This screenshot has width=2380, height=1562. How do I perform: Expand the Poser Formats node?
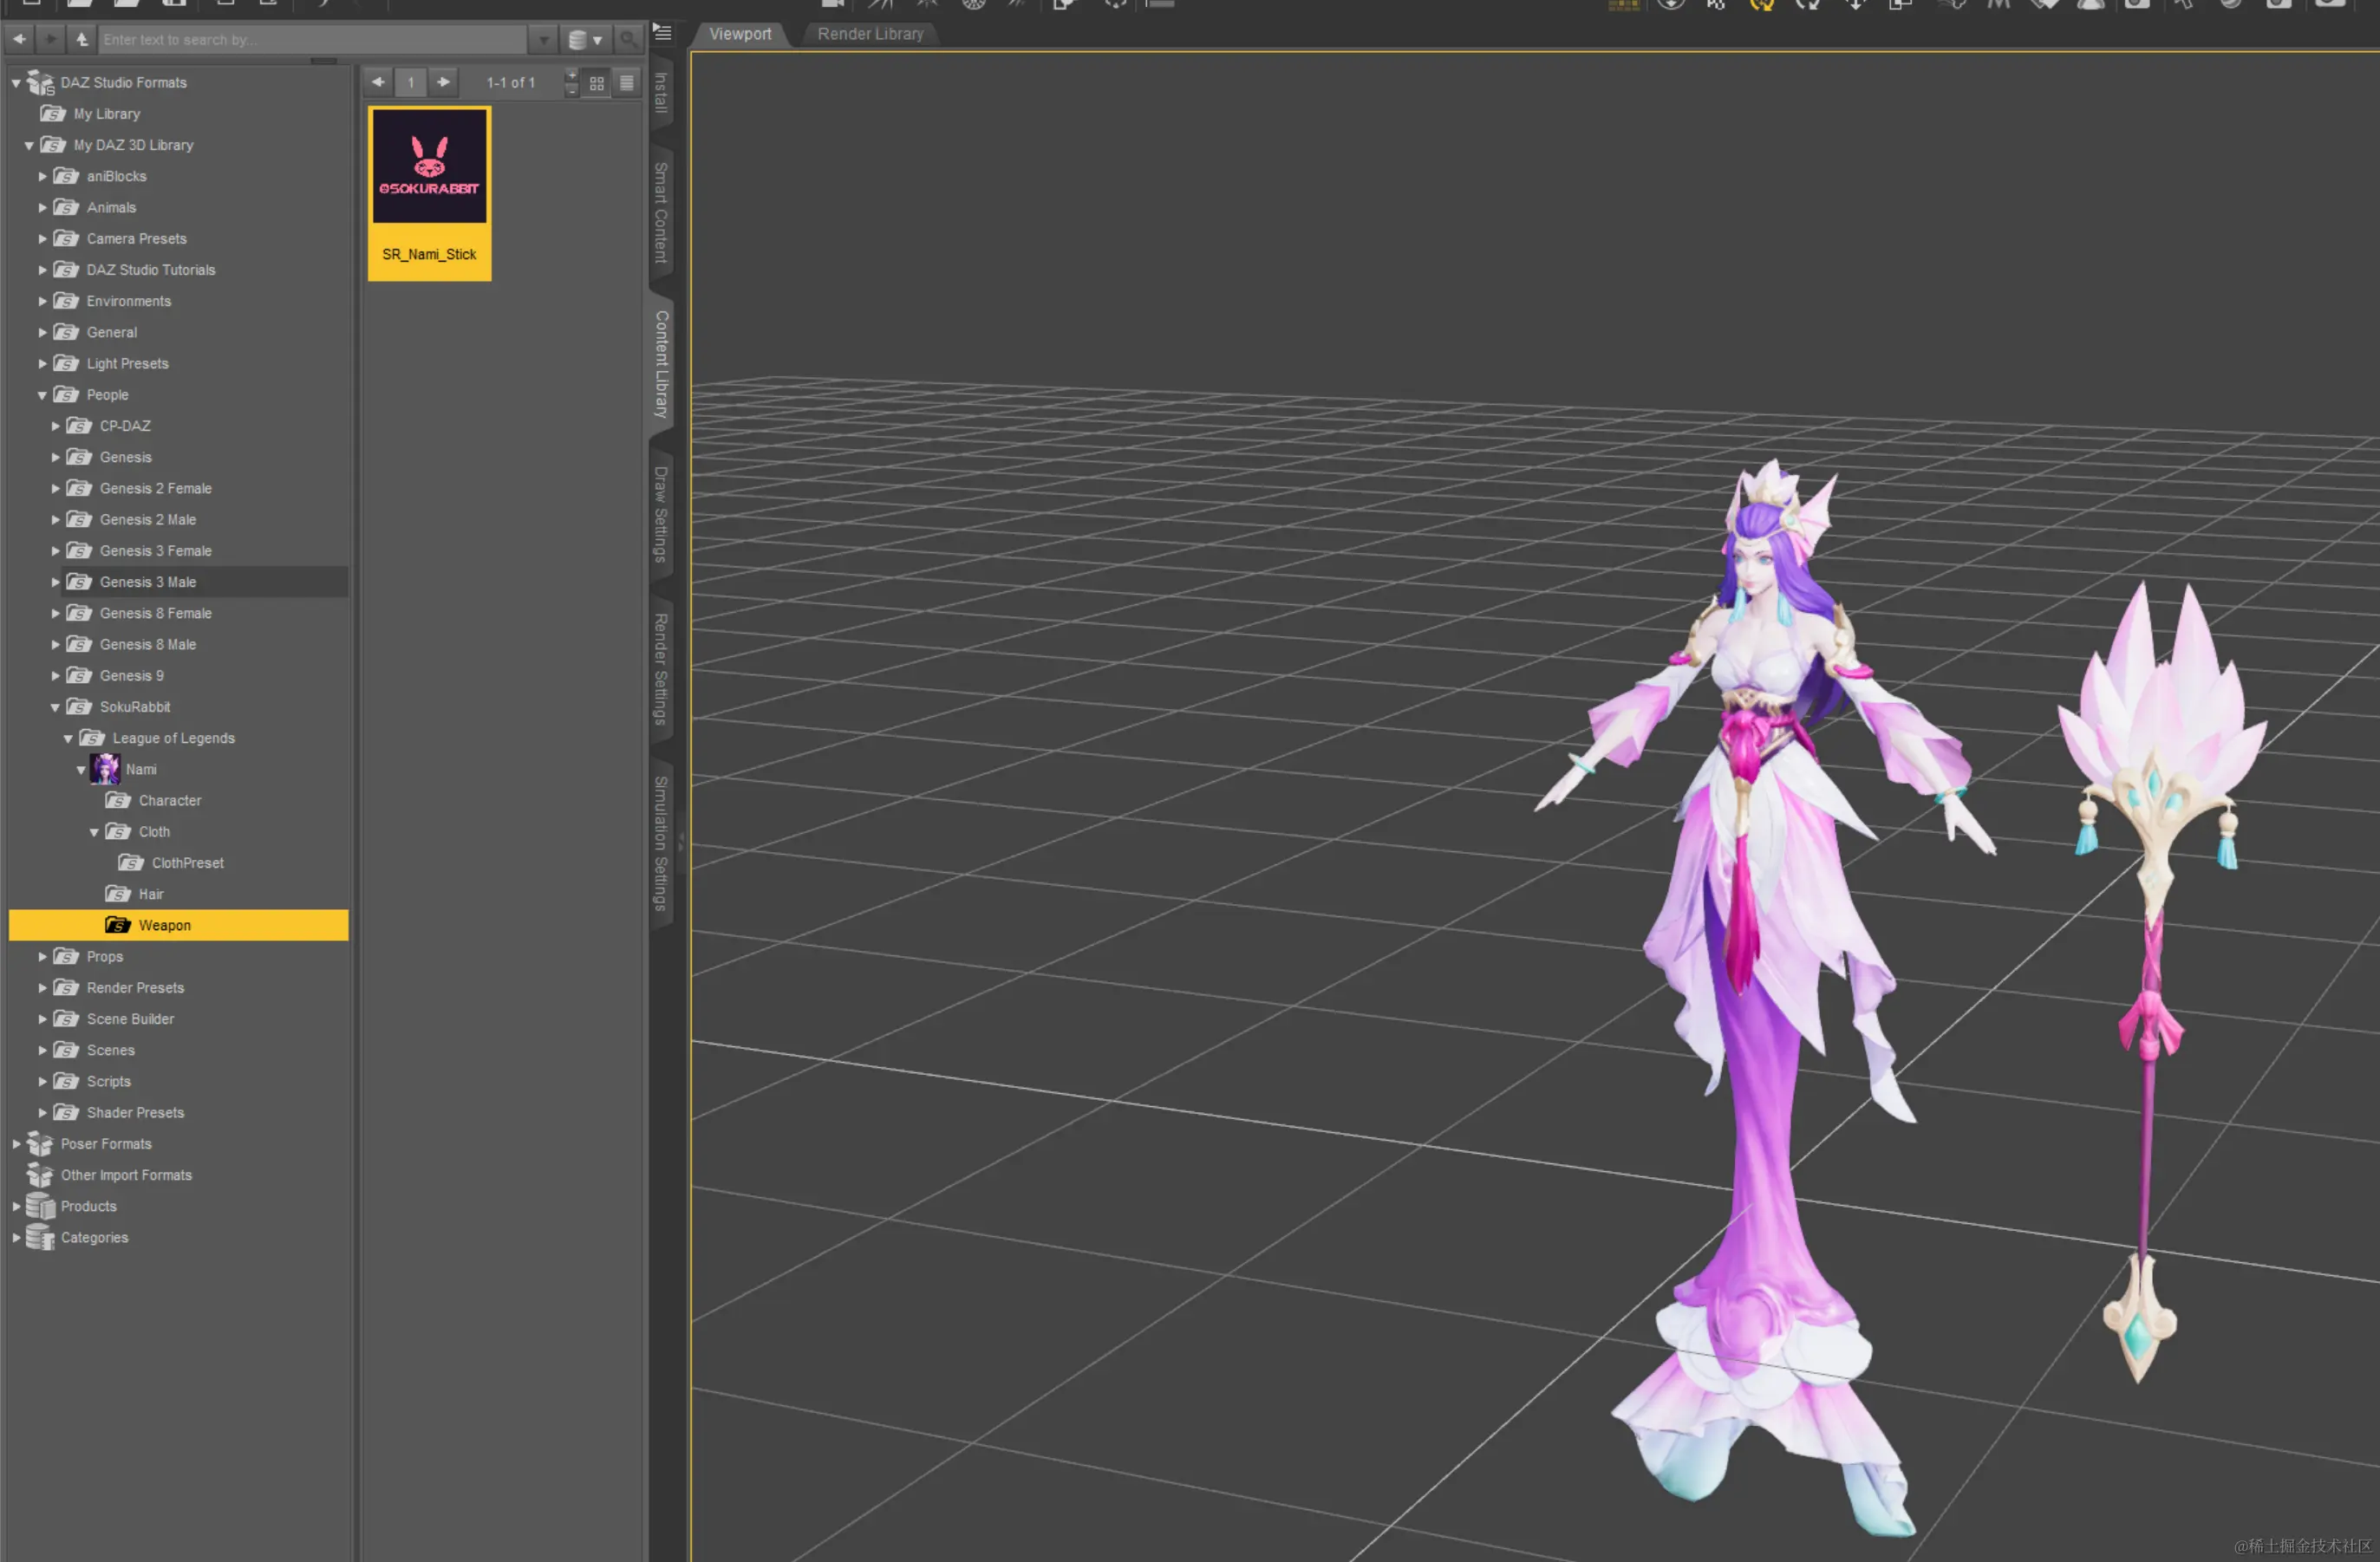(x=16, y=1144)
